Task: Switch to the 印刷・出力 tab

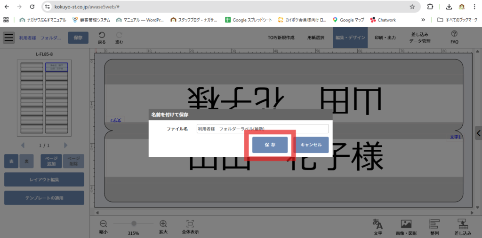Action: click(x=385, y=38)
